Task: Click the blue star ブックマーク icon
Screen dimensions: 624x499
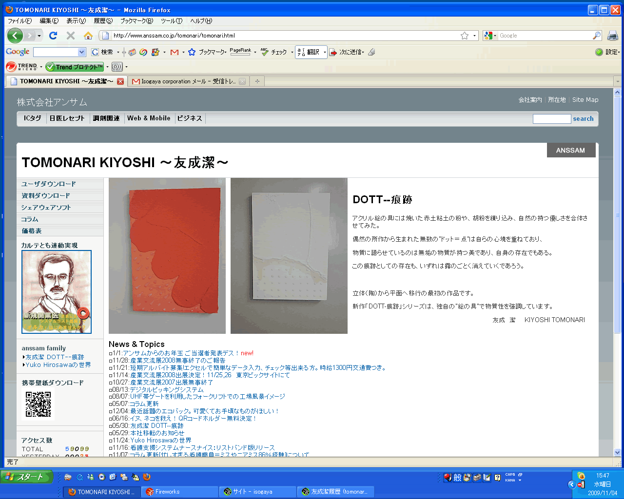Action: [192, 52]
